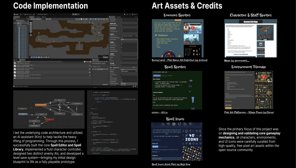Toggle the Simulated checkbox under Rigidbody 2D
Screen dimensions: 296x168
click(x=121, y=73)
